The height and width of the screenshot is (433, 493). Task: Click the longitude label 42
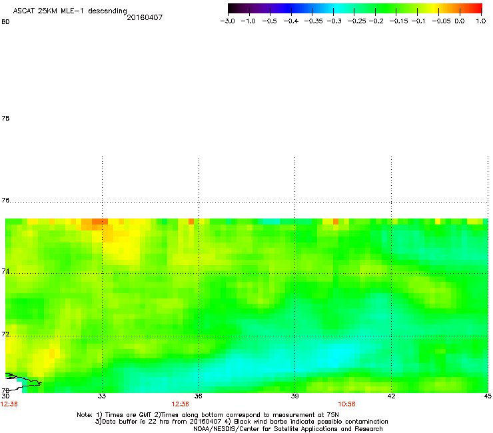pyautogui.click(x=391, y=396)
